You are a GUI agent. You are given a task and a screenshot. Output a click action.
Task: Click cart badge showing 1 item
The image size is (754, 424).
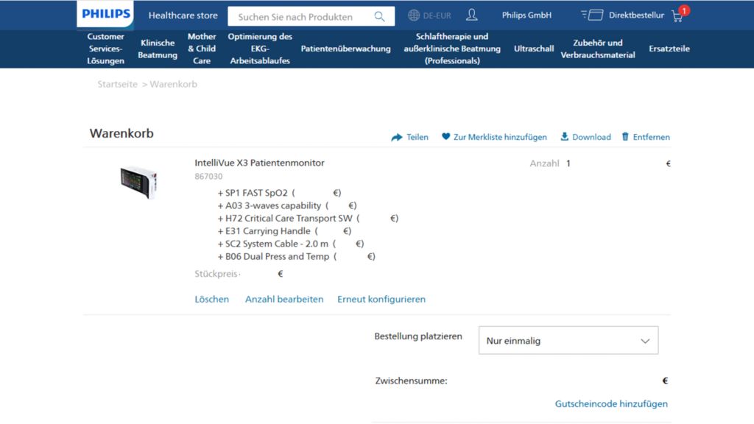[684, 10]
